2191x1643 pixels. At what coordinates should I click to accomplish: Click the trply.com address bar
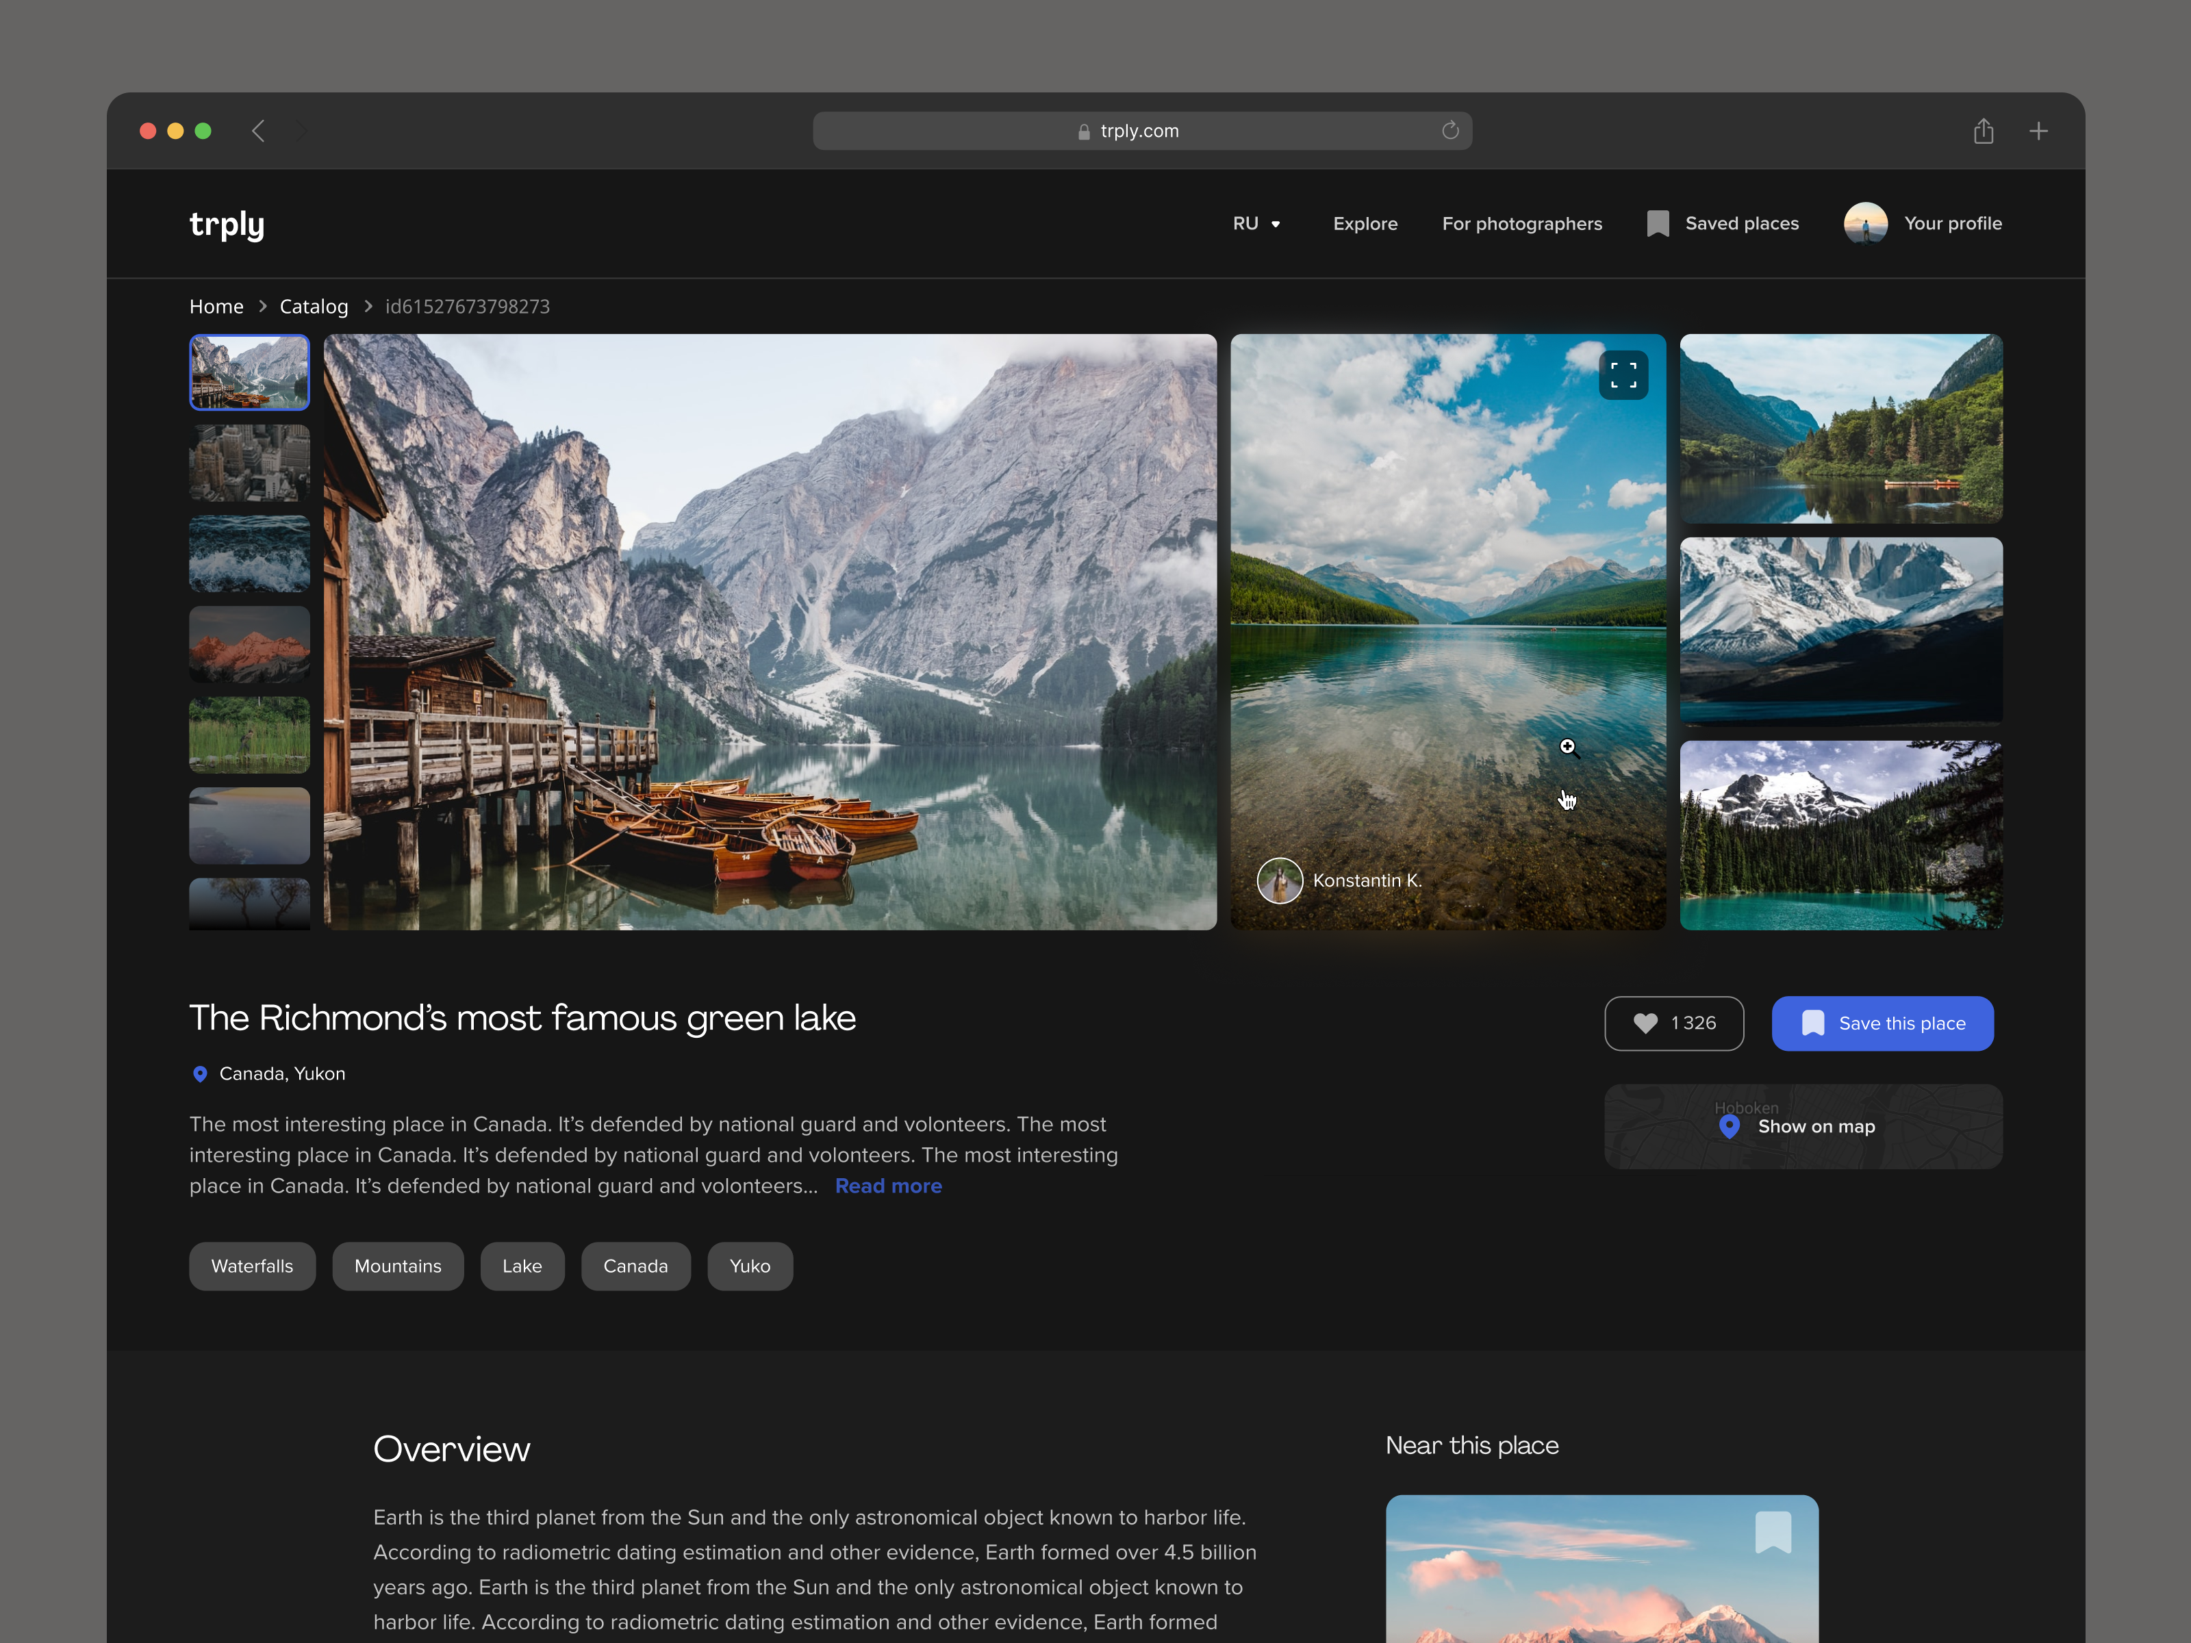pos(1139,131)
